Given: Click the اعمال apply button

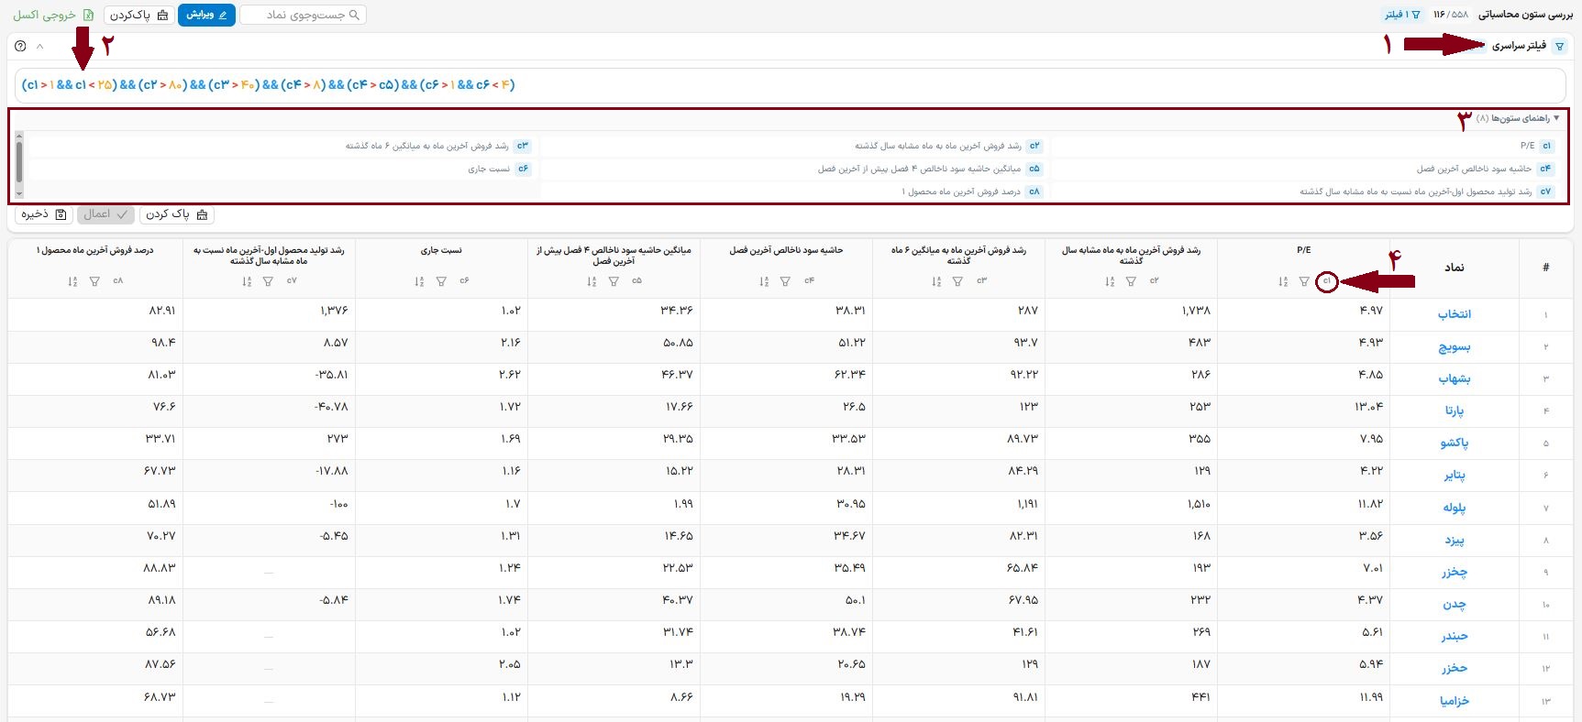Looking at the screenshot, I should (105, 214).
